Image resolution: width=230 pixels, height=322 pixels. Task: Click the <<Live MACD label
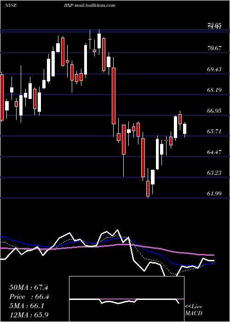pyautogui.click(x=194, y=310)
